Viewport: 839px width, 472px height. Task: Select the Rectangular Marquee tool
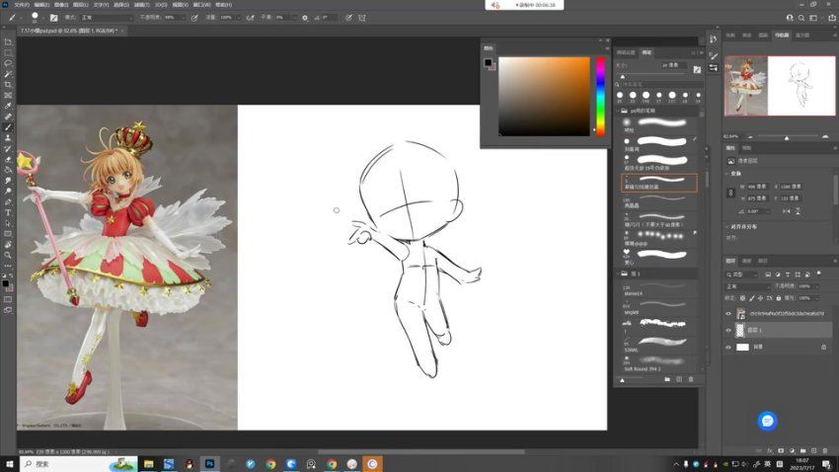pos(8,53)
